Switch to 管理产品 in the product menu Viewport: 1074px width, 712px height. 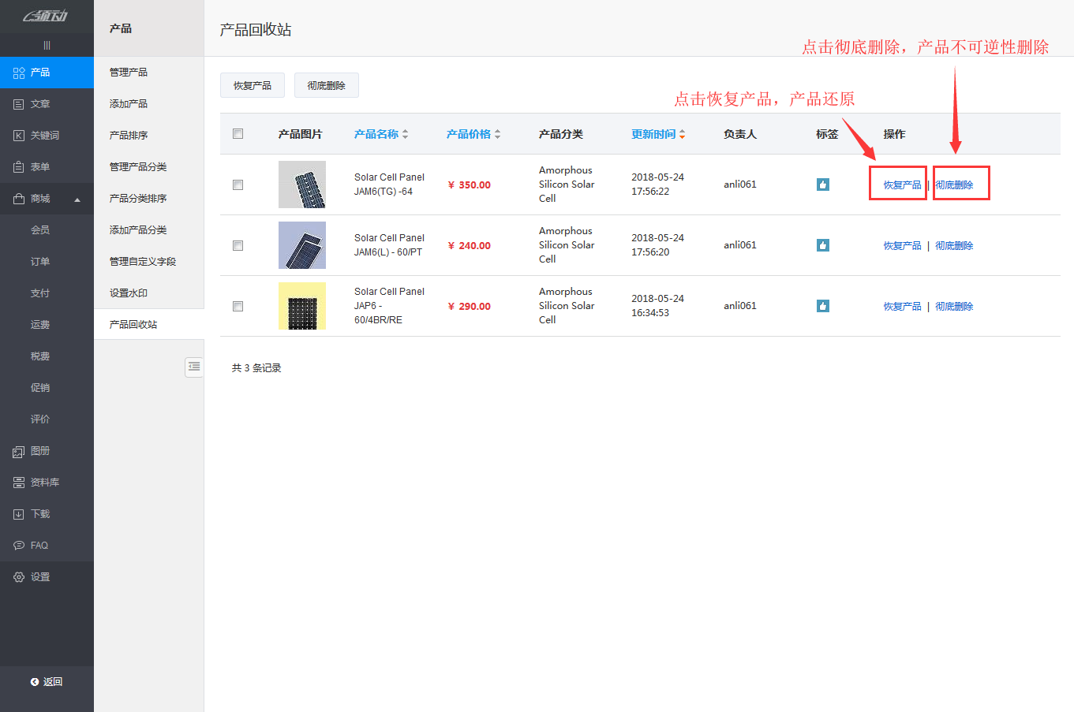pyautogui.click(x=130, y=72)
